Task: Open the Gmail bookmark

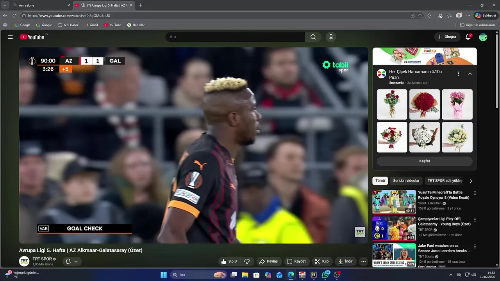Action: (91, 25)
